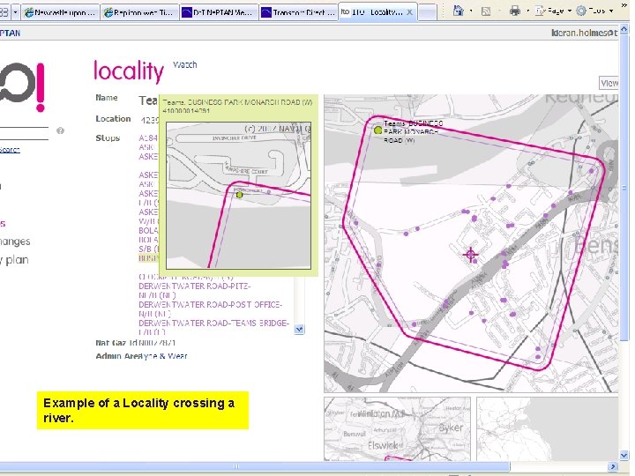The image size is (635, 476).
Task: Click the empty new tab button
Action: [x=427, y=12]
